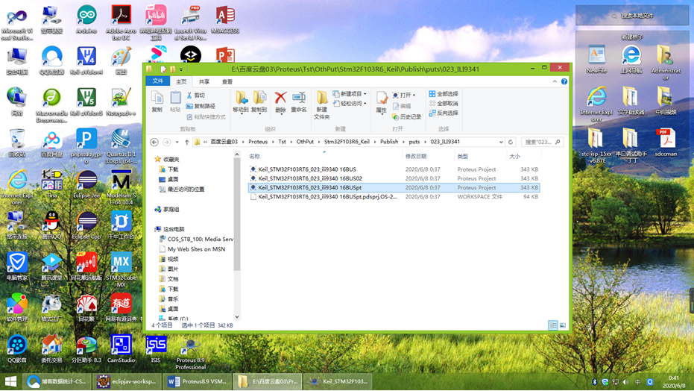Click the Stm32F103R6_Keil breadcrumb segment
694x391 pixels.
(347, 142)
